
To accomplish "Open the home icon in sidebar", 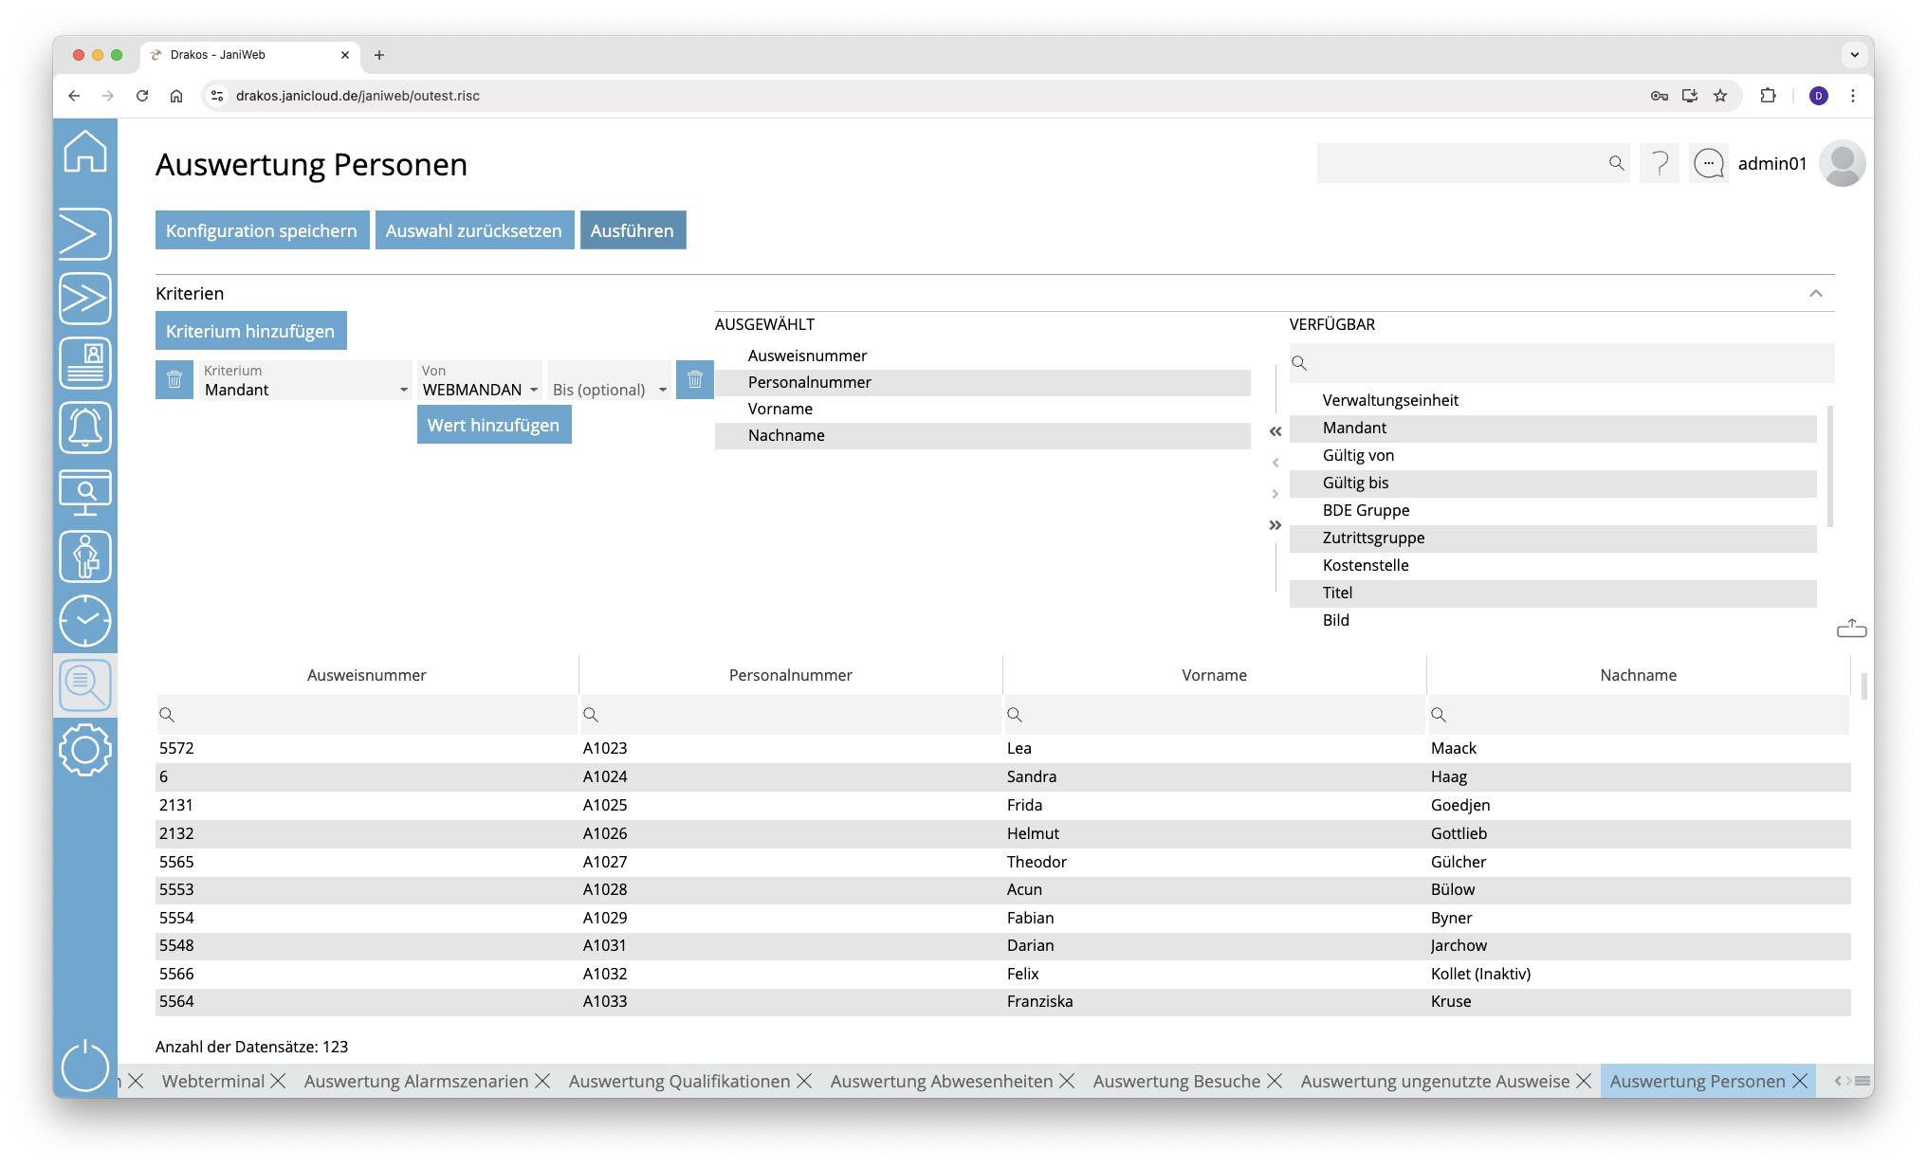I will [x=85, y=152].
